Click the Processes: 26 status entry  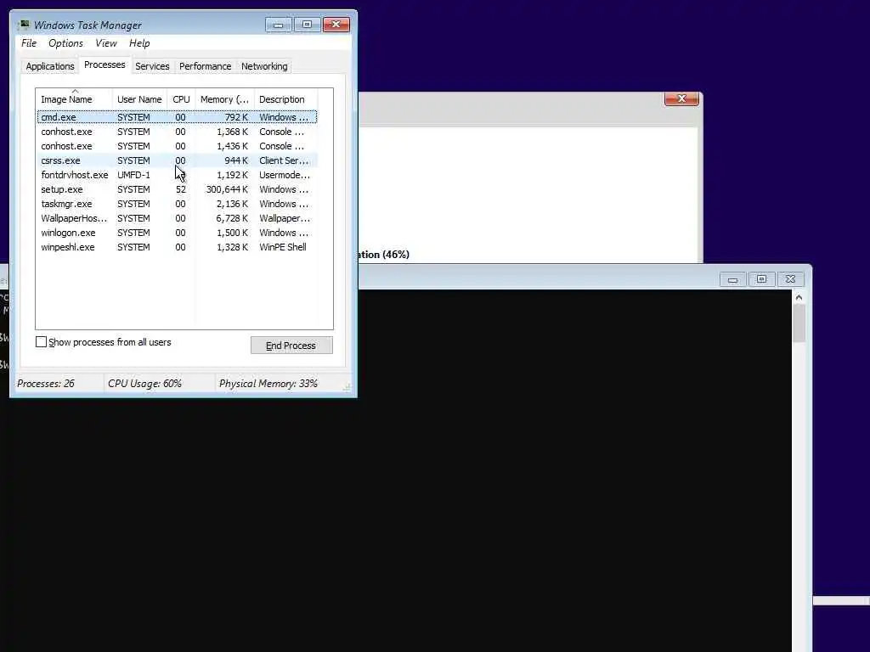coord(46,384)
